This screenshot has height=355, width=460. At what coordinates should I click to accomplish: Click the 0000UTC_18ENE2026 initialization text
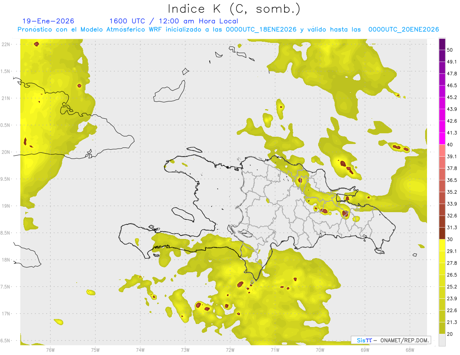261,29
